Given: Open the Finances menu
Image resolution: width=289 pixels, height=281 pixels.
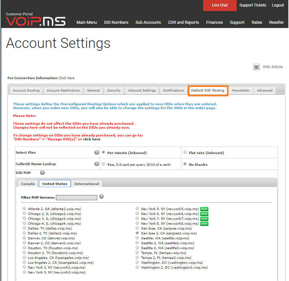Looking at the screenshot, I should point(214,22).
